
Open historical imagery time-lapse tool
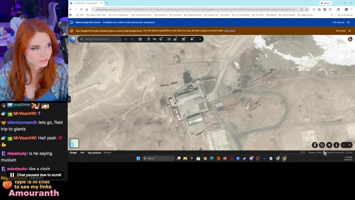[x=140, y=39]
